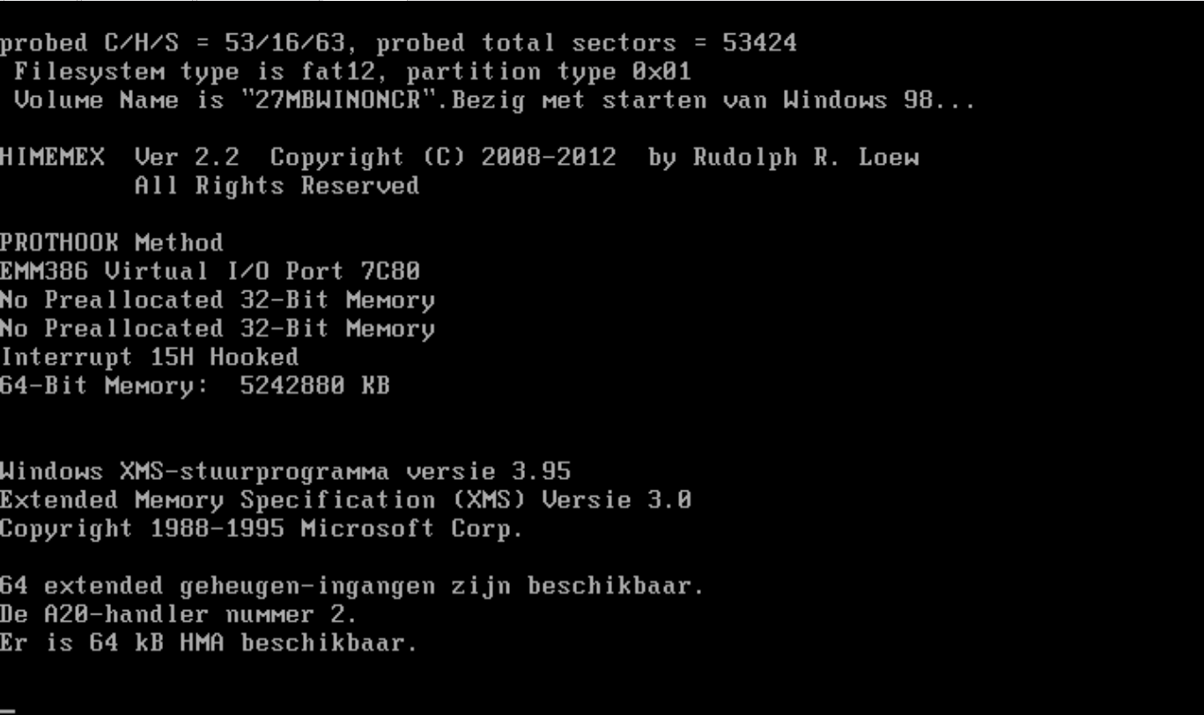Click '64 extended geheugen-ingangen zijn beschikbaar' line

point(352,586)
